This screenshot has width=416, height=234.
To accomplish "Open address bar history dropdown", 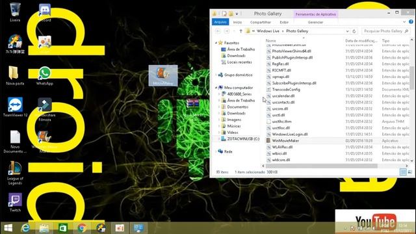I will 347,31.
